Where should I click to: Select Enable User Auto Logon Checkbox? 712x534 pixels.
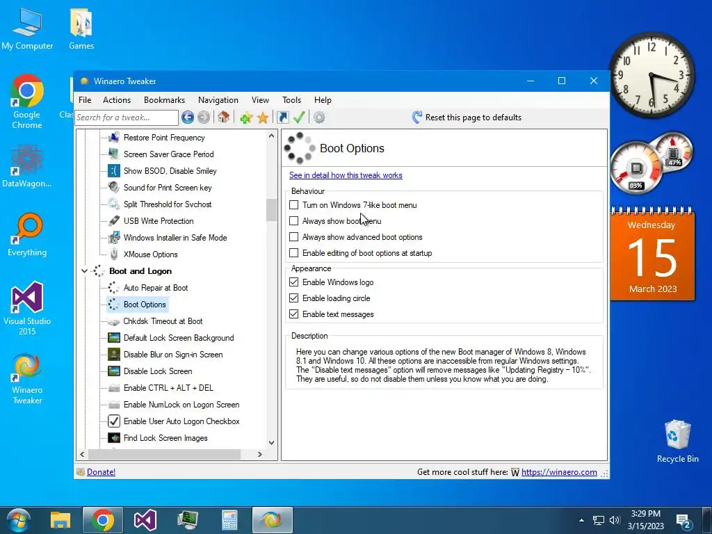click(181, 421)
